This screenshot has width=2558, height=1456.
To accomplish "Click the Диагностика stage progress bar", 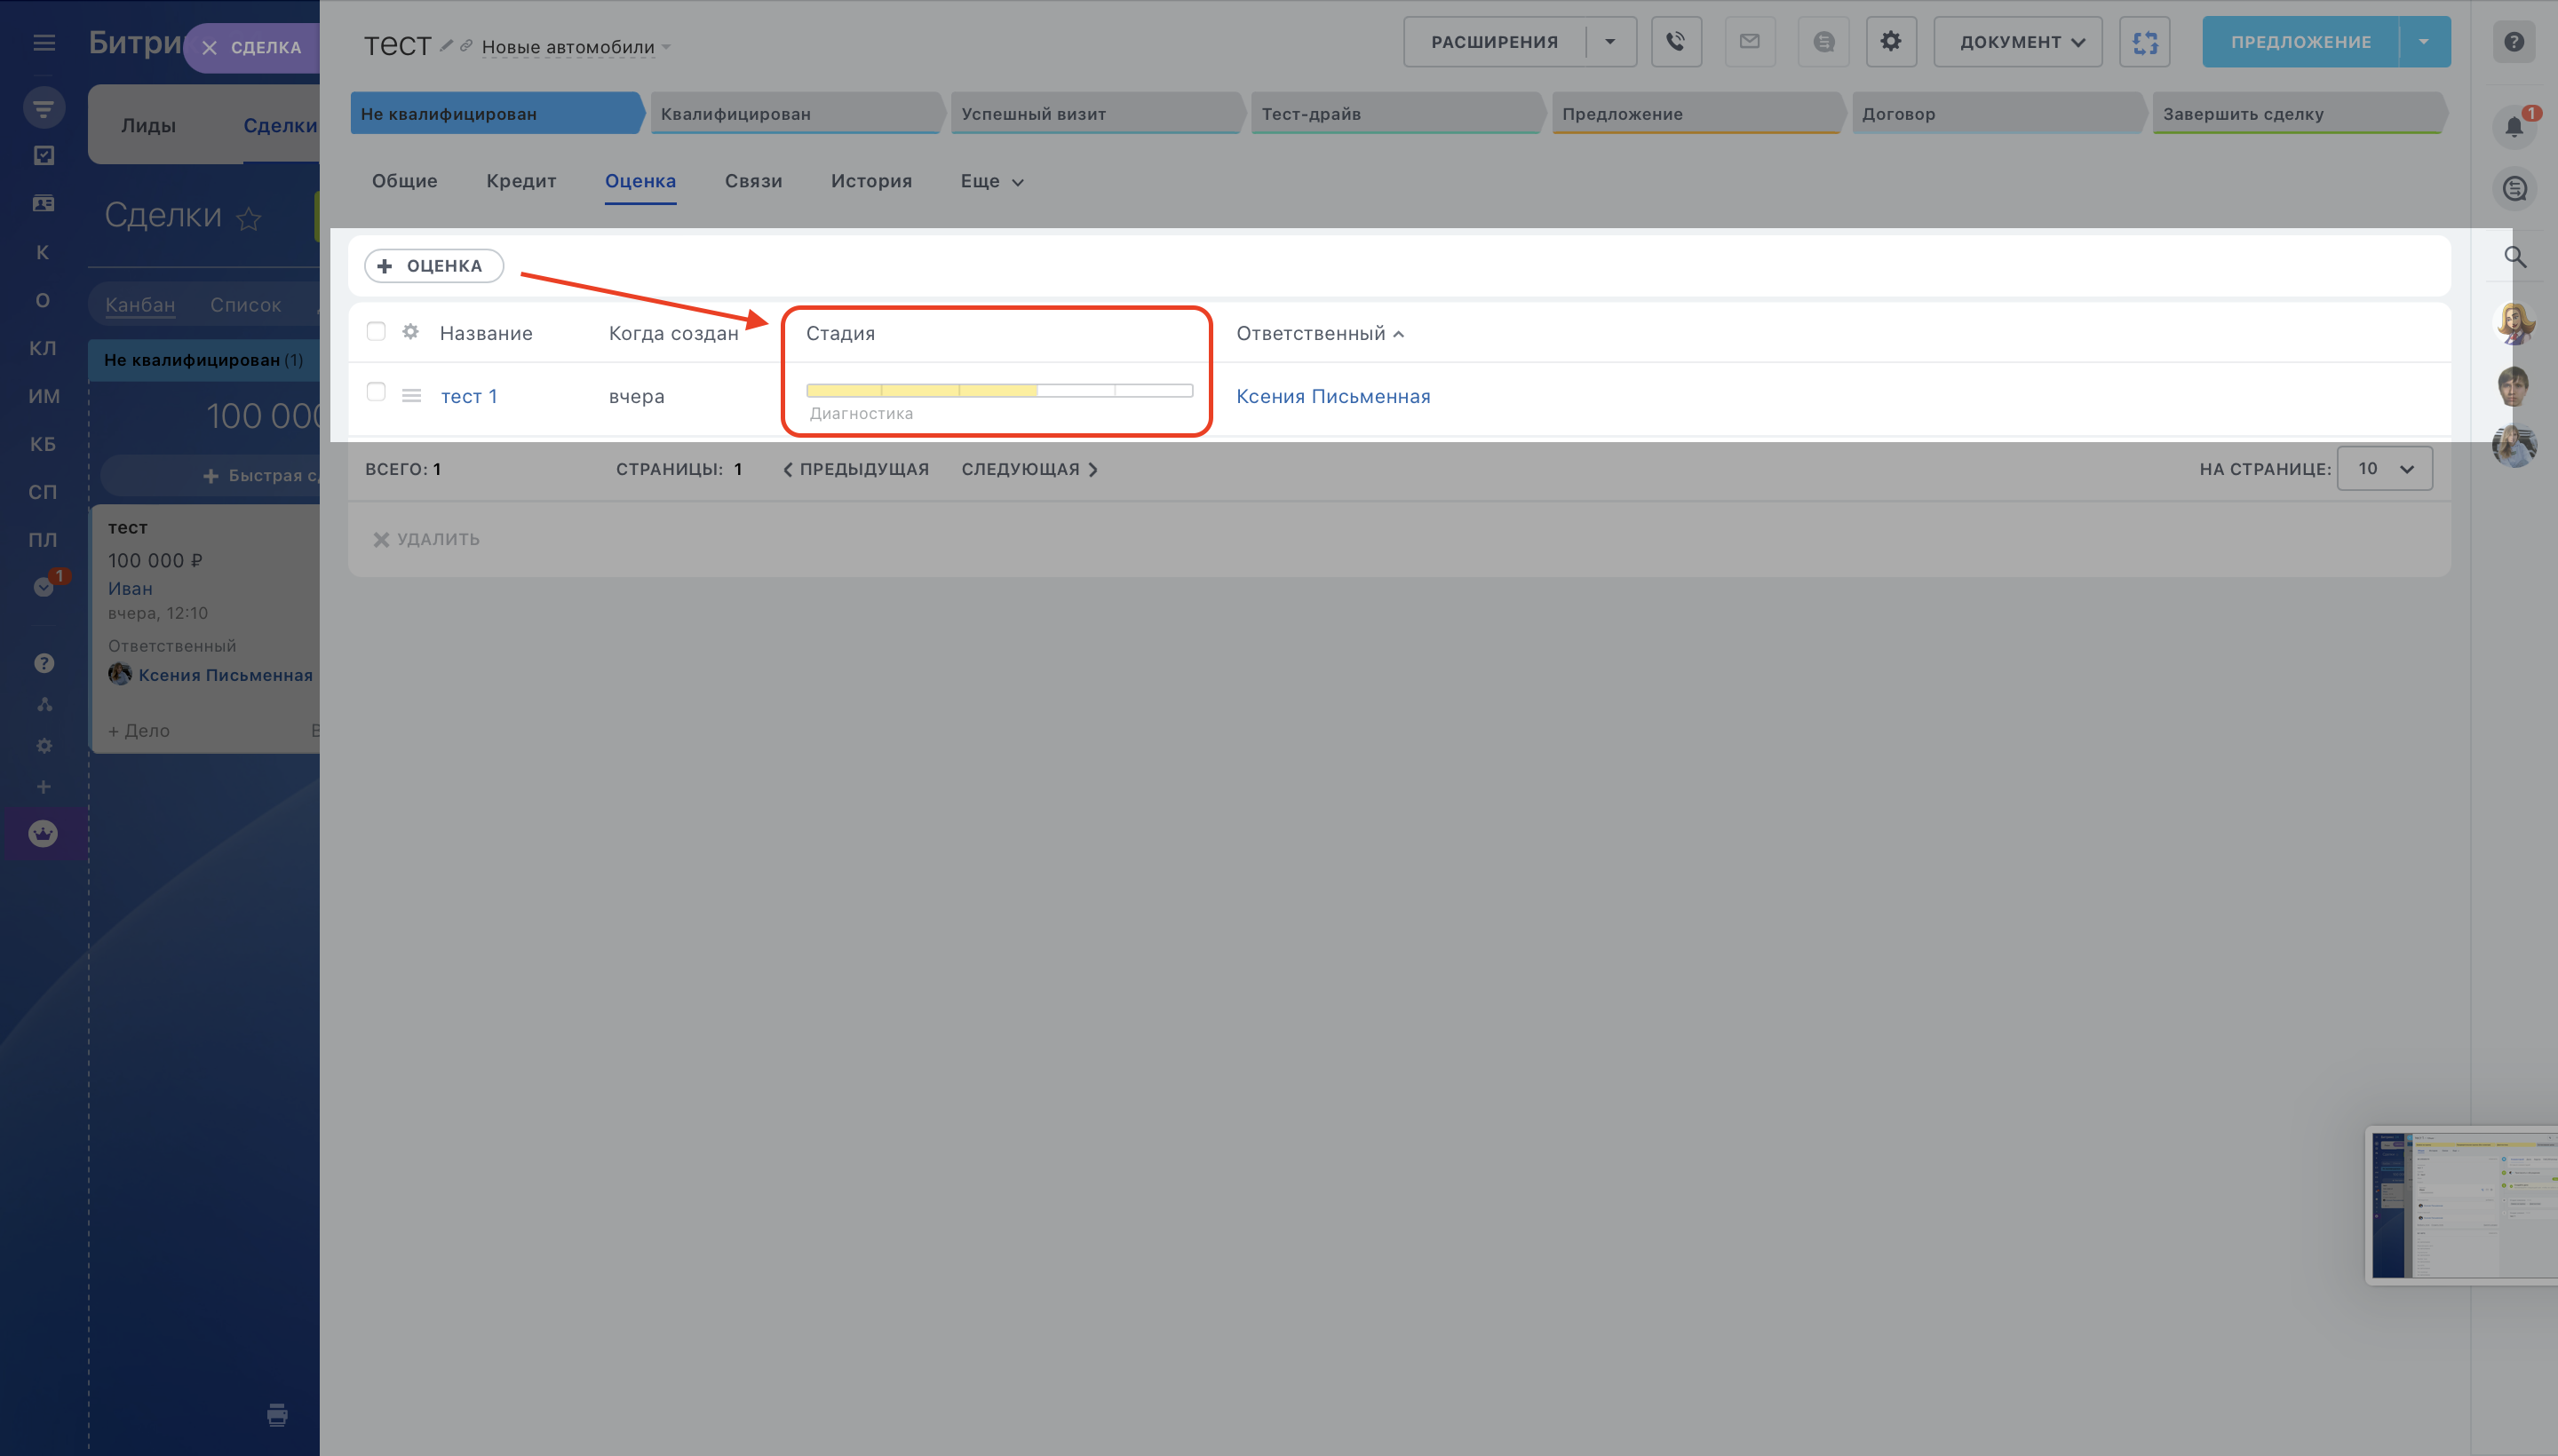I will click(998, 391).
